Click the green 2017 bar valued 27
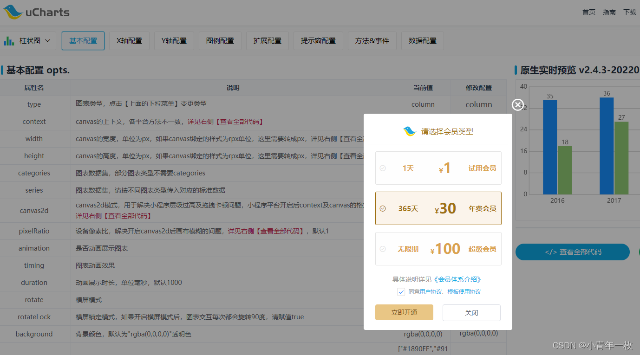The width and height of the screenshot is (640, 355). tap(621, 158)
